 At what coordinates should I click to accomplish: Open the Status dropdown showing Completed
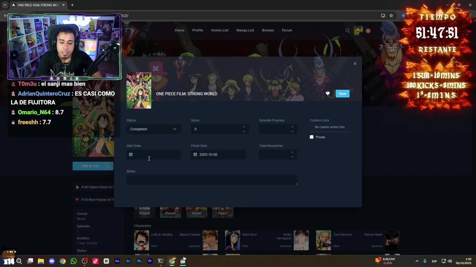click(153, 129)
